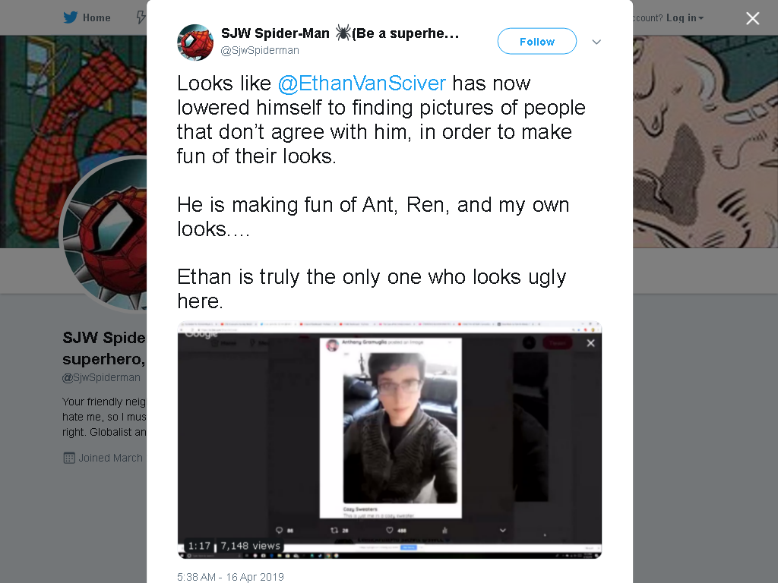Click the @SjwSpiderman handle in tweet
The height and width of the screenshot is (583, 778).
pyautogui.click(x=260, y=51)
